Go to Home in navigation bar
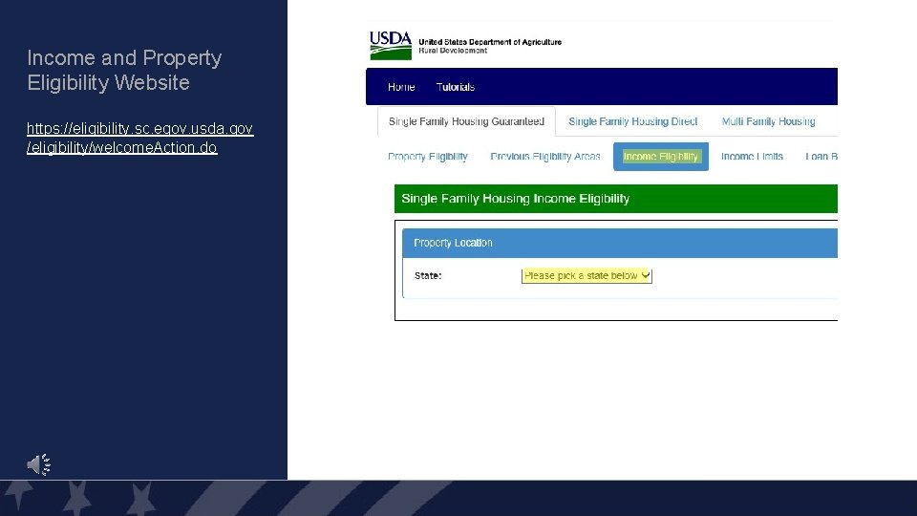 (x=401, y=87)
